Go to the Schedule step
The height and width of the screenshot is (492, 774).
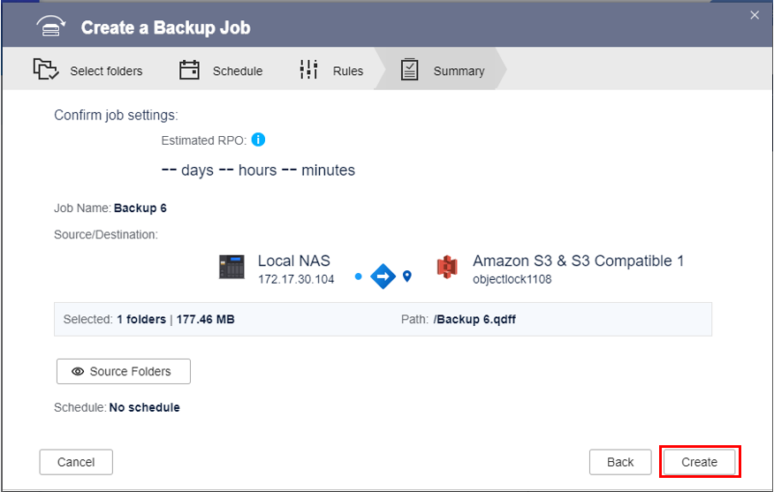[237, 71]
